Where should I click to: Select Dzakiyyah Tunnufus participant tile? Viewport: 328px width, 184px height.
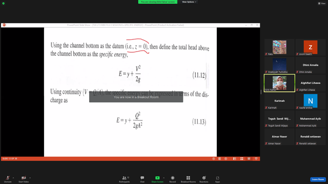coord(279,65)
